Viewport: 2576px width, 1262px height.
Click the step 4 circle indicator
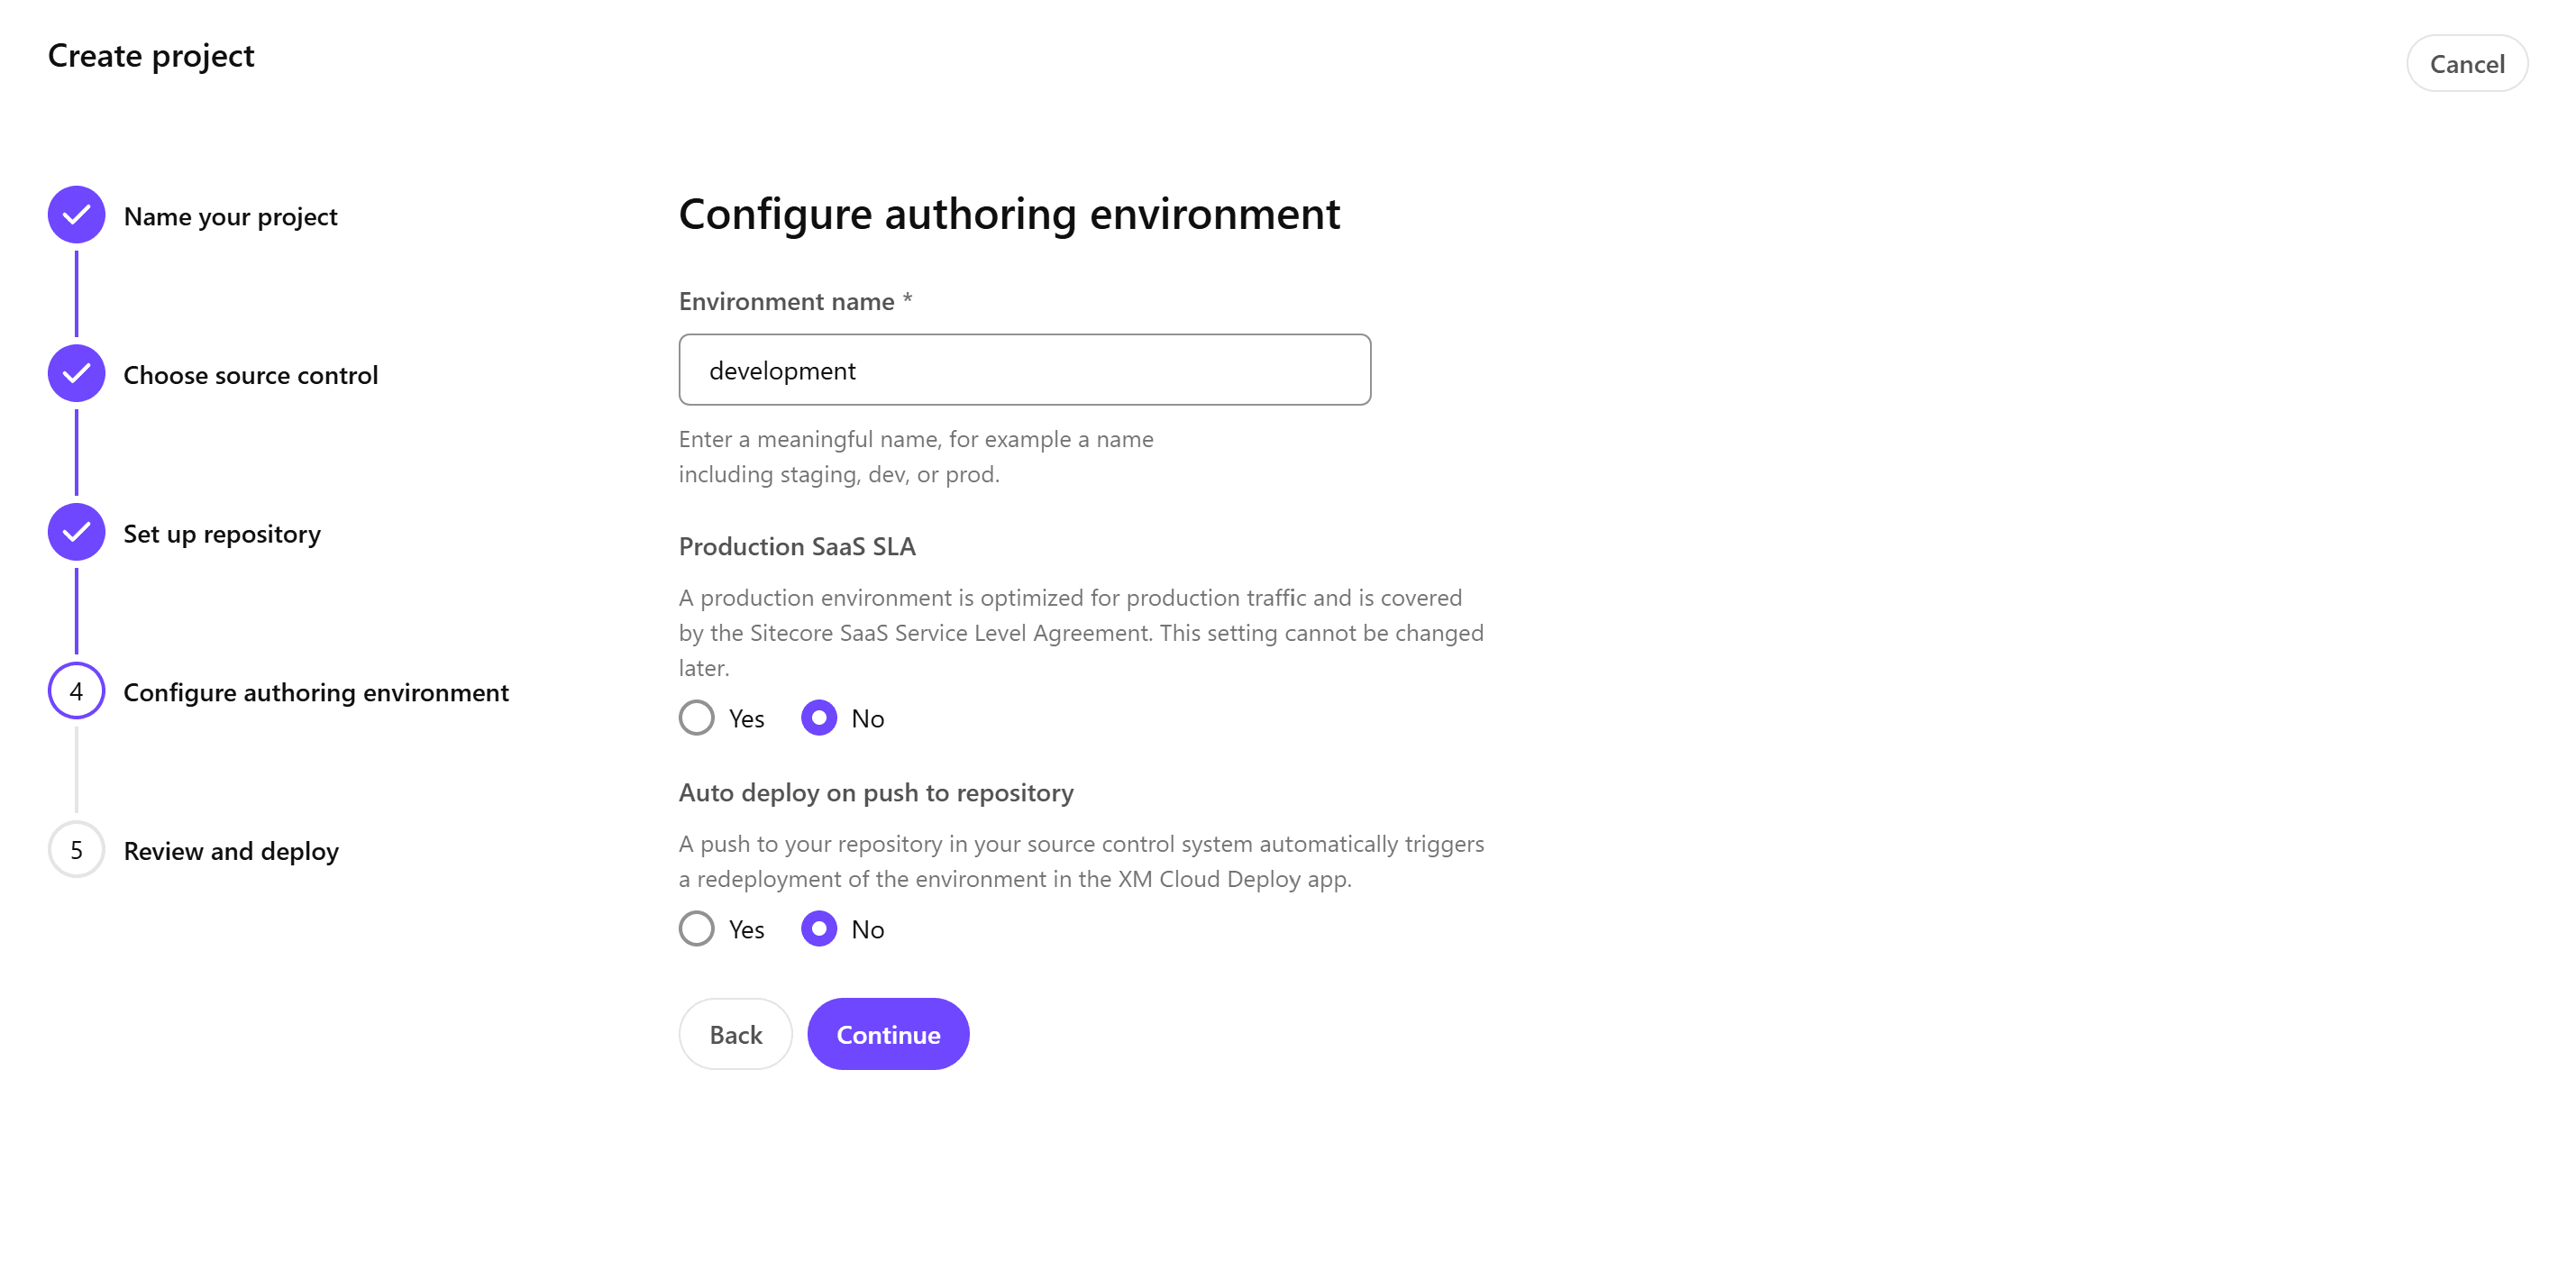[x=76, y=691]
